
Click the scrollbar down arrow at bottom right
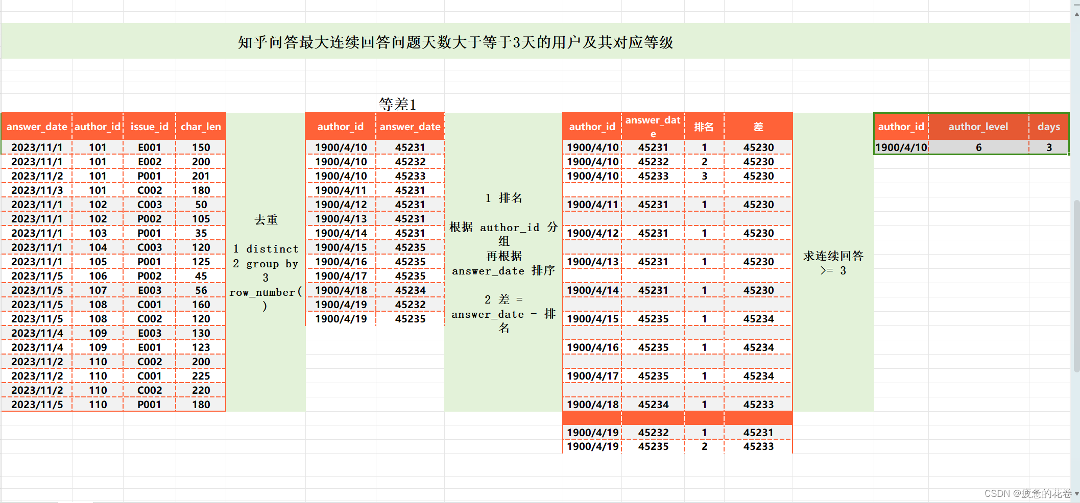tap(1076, 494)
